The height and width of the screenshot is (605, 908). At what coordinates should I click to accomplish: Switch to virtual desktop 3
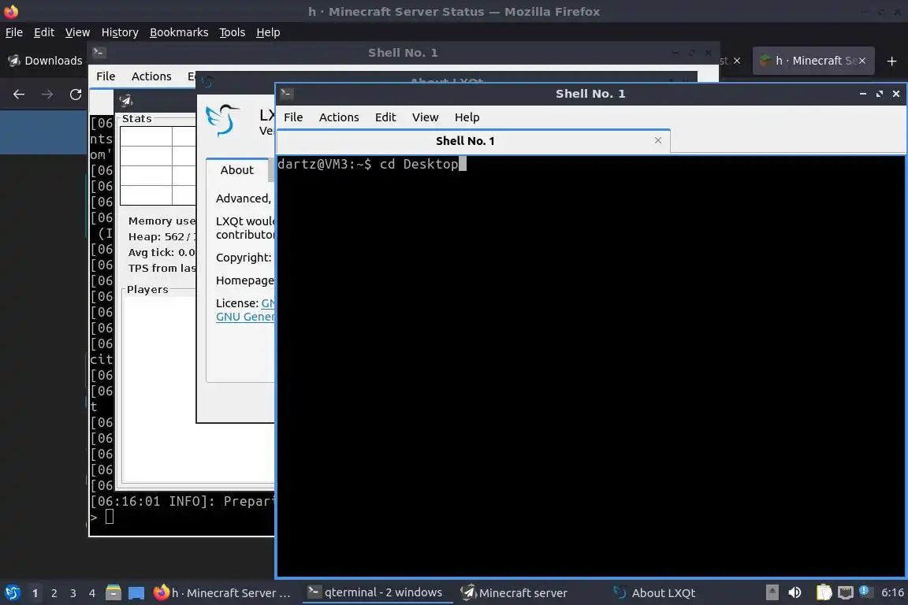point(73,593)
